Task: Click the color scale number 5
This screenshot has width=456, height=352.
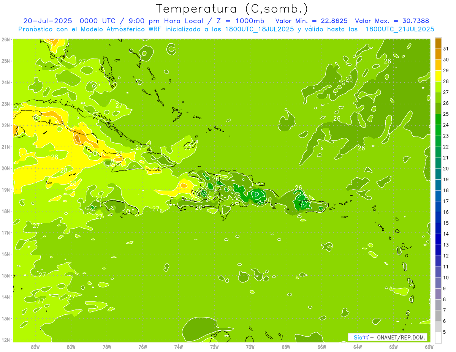Action: tap(445, 332)
